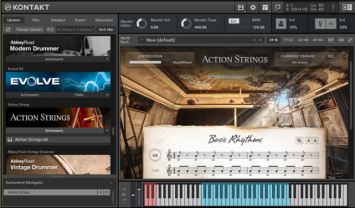Click the Manage Libraries button
Viewport: 355px width, 208px height.
29,30
